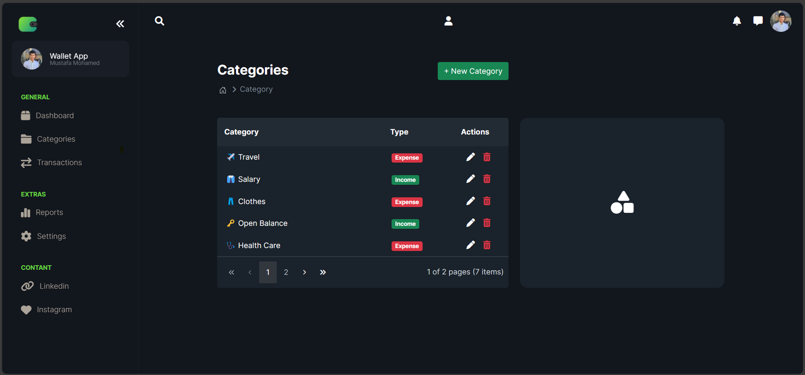
Task: Click the home icon in the breadcrumb
Action: [x=223, y=90]
